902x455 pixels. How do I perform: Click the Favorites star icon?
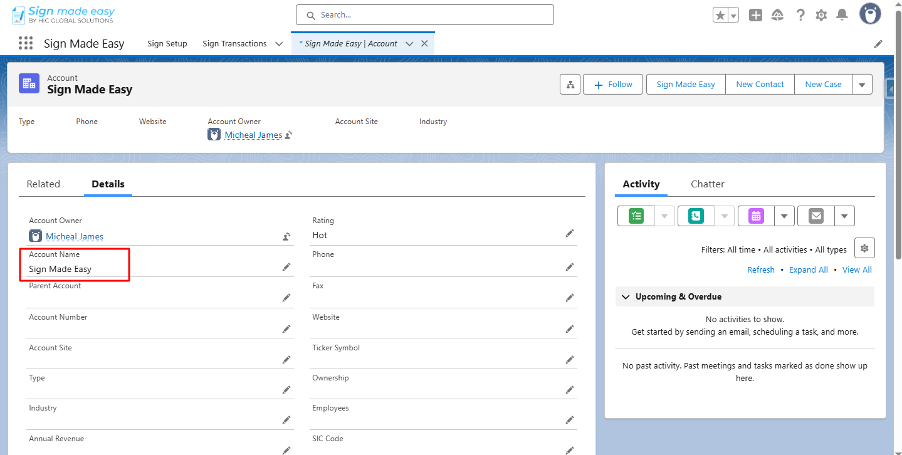(720, 16)
